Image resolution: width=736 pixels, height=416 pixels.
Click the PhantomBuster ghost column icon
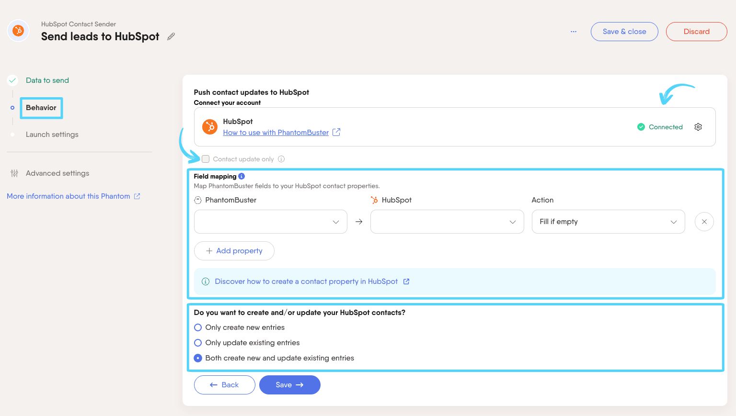(198, 200)
